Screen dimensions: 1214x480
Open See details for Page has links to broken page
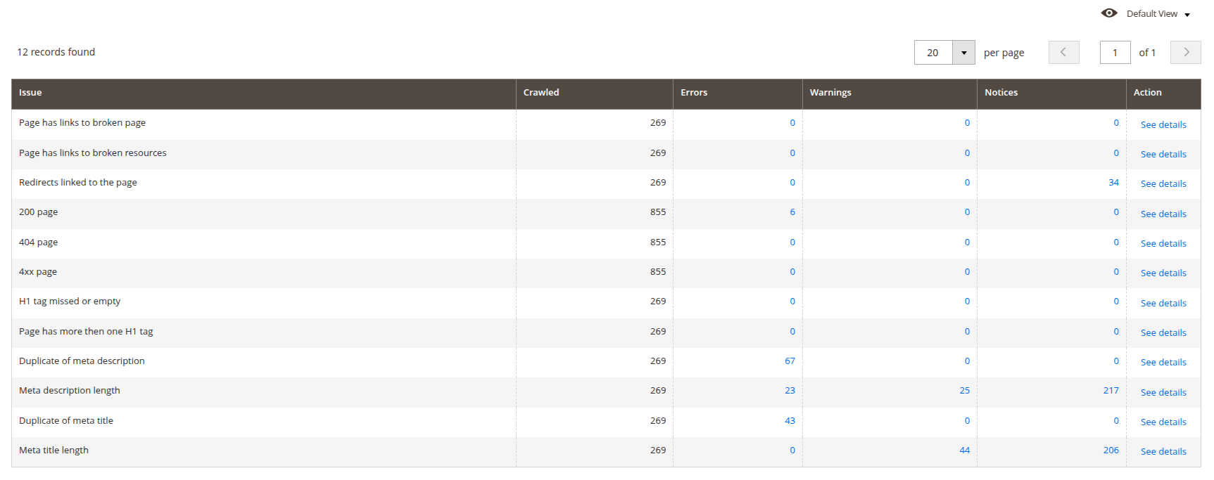[x=1163, y=125]
